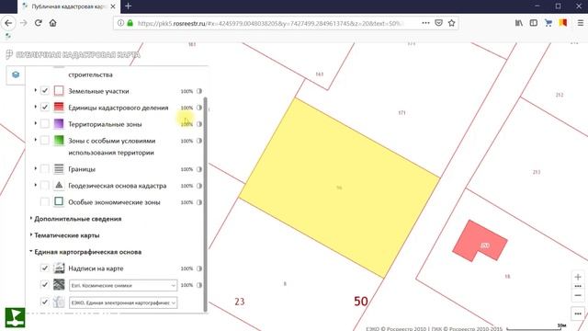Open page actions ellipsis in address bar
Screen dimensions: 588x331
425,23
